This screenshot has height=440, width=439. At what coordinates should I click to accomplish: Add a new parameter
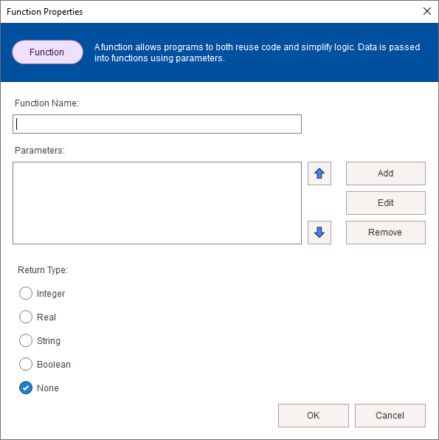(386, 173)
